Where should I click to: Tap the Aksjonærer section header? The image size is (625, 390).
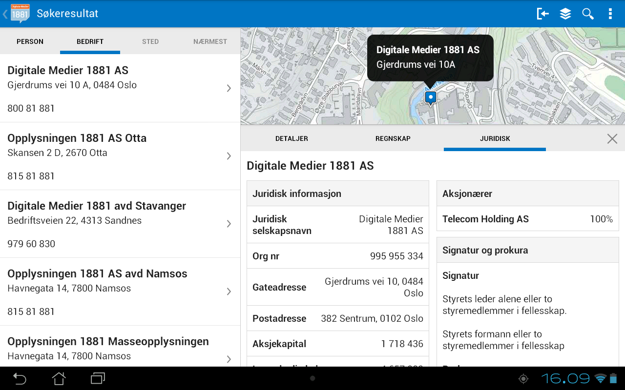(528, 194)
